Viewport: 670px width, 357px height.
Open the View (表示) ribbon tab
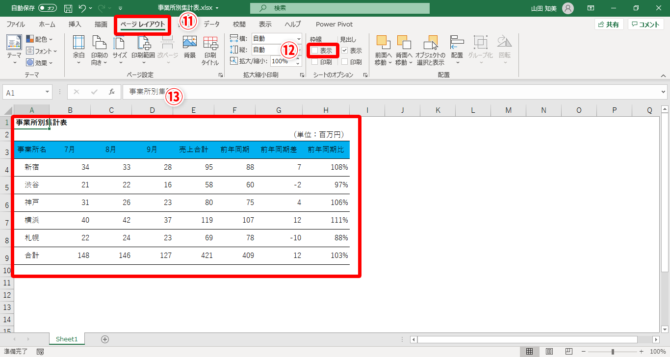click(x=265, y=24)
